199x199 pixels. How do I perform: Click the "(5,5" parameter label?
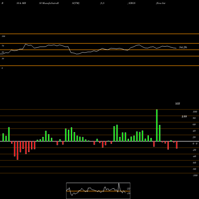(x=102, y=3)
